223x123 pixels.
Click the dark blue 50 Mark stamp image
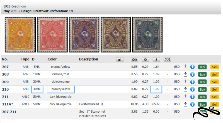[x=147, y=35]
